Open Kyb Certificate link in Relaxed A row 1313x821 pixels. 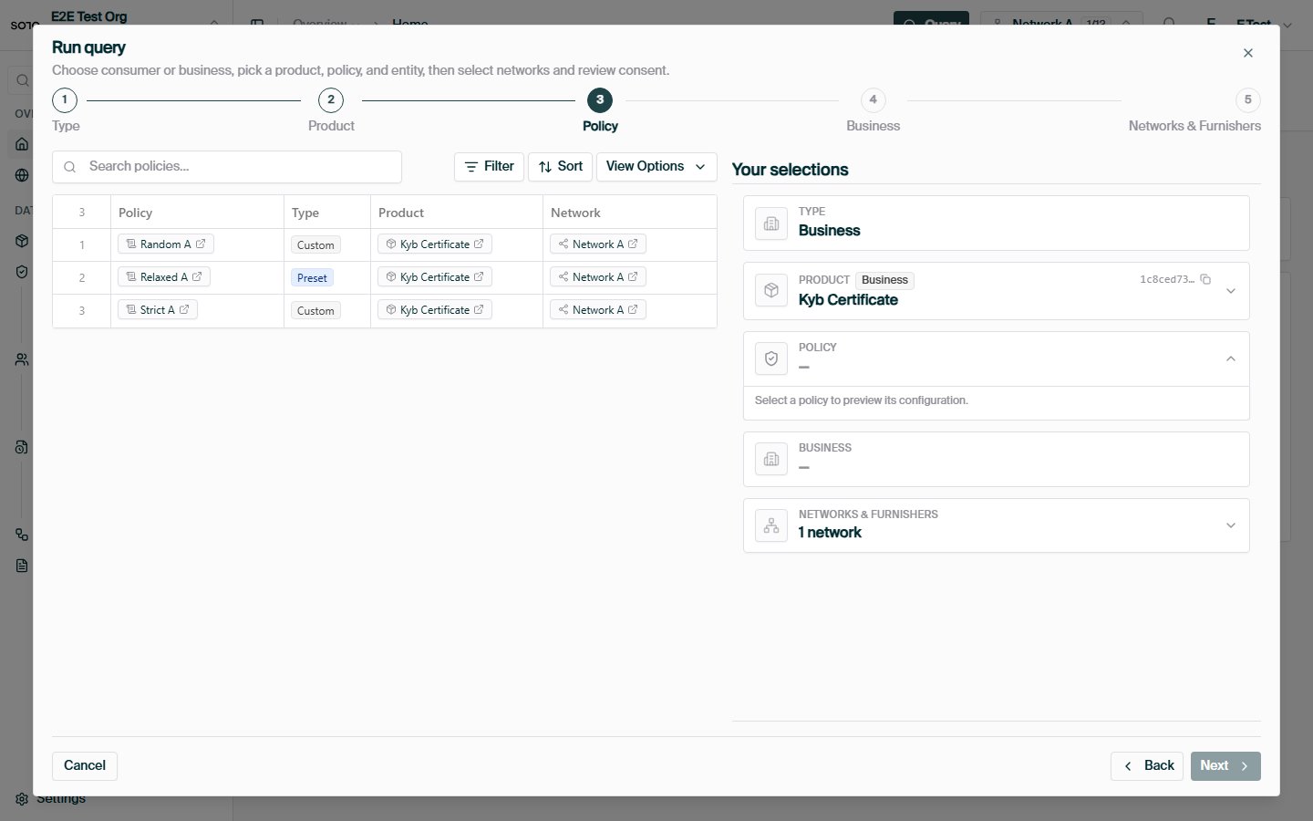click(x=435, y=277)
